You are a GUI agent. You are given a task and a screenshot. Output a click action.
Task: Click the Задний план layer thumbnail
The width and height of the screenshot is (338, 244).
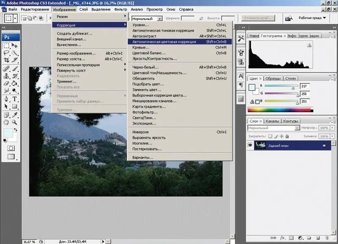(x=260, y=145)
